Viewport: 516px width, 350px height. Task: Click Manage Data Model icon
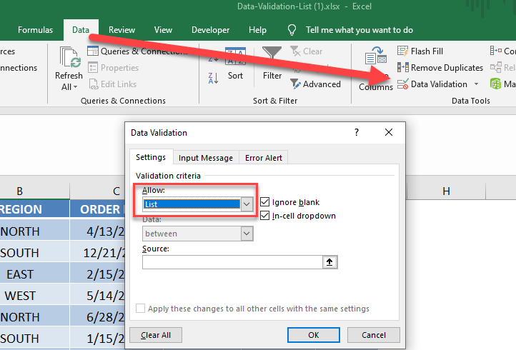coord(496,84)
